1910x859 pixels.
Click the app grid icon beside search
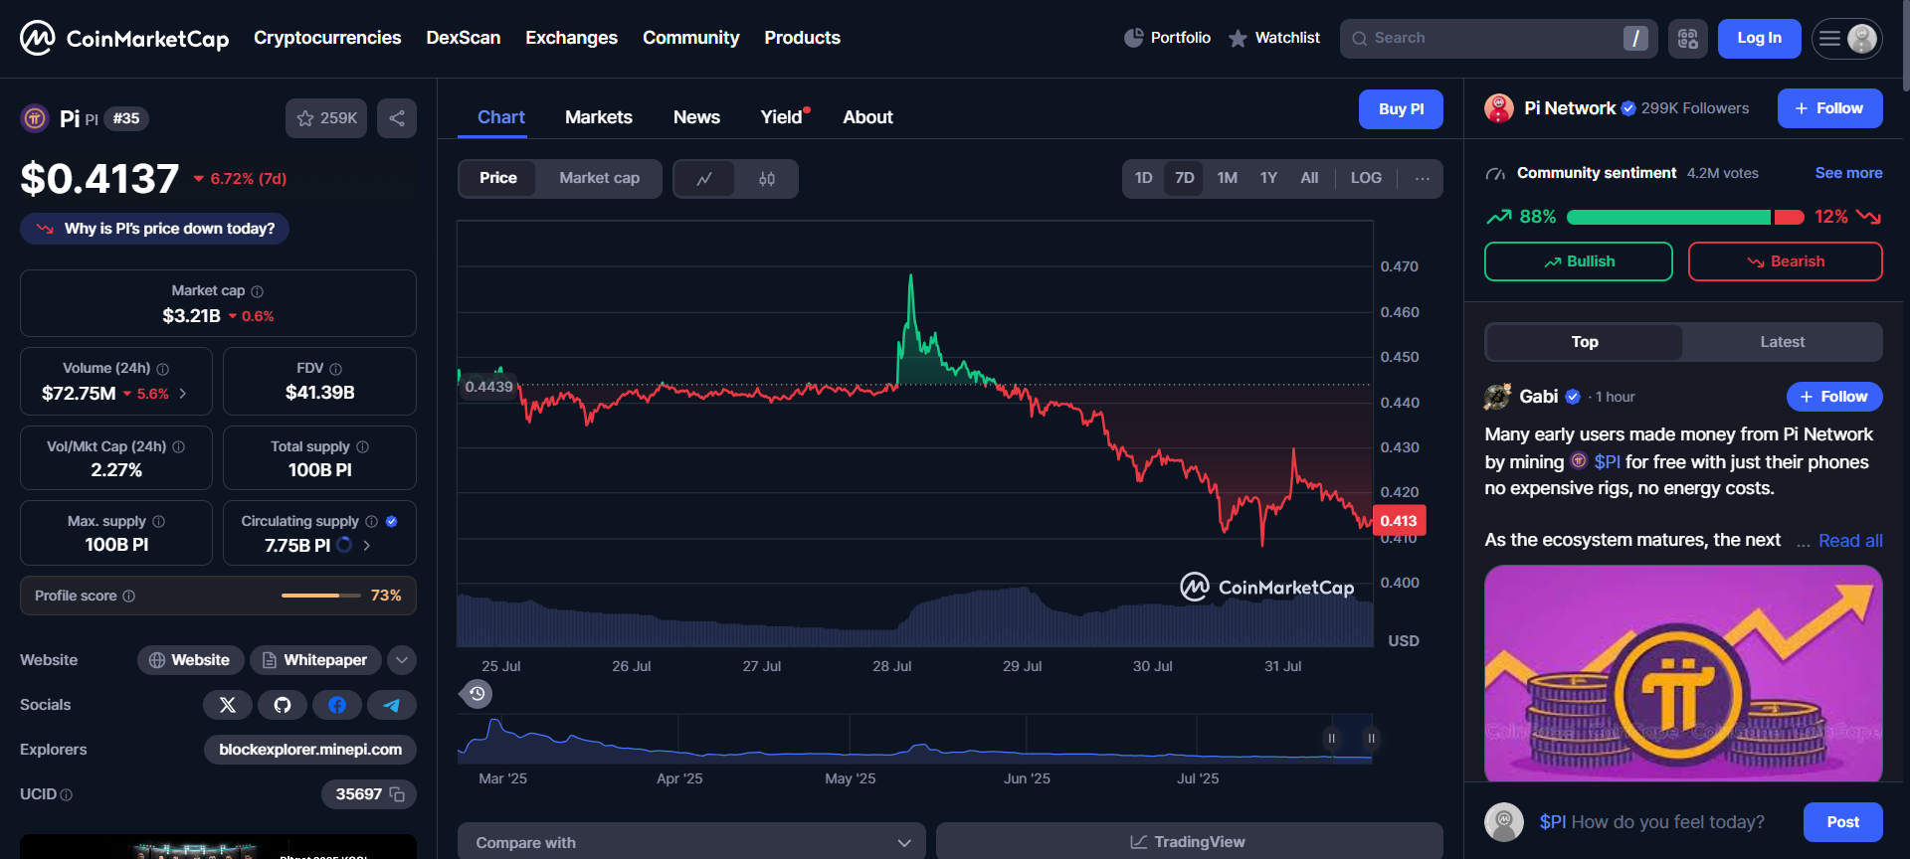[x=1688, y=39]
